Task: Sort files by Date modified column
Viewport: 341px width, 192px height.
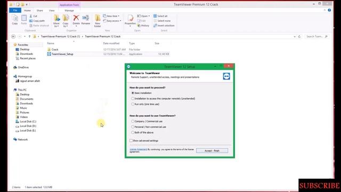Action: coord(111,43)
